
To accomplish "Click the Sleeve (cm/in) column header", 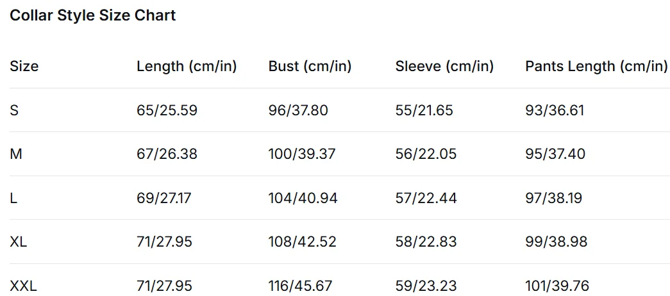I will tap(444, 66).
